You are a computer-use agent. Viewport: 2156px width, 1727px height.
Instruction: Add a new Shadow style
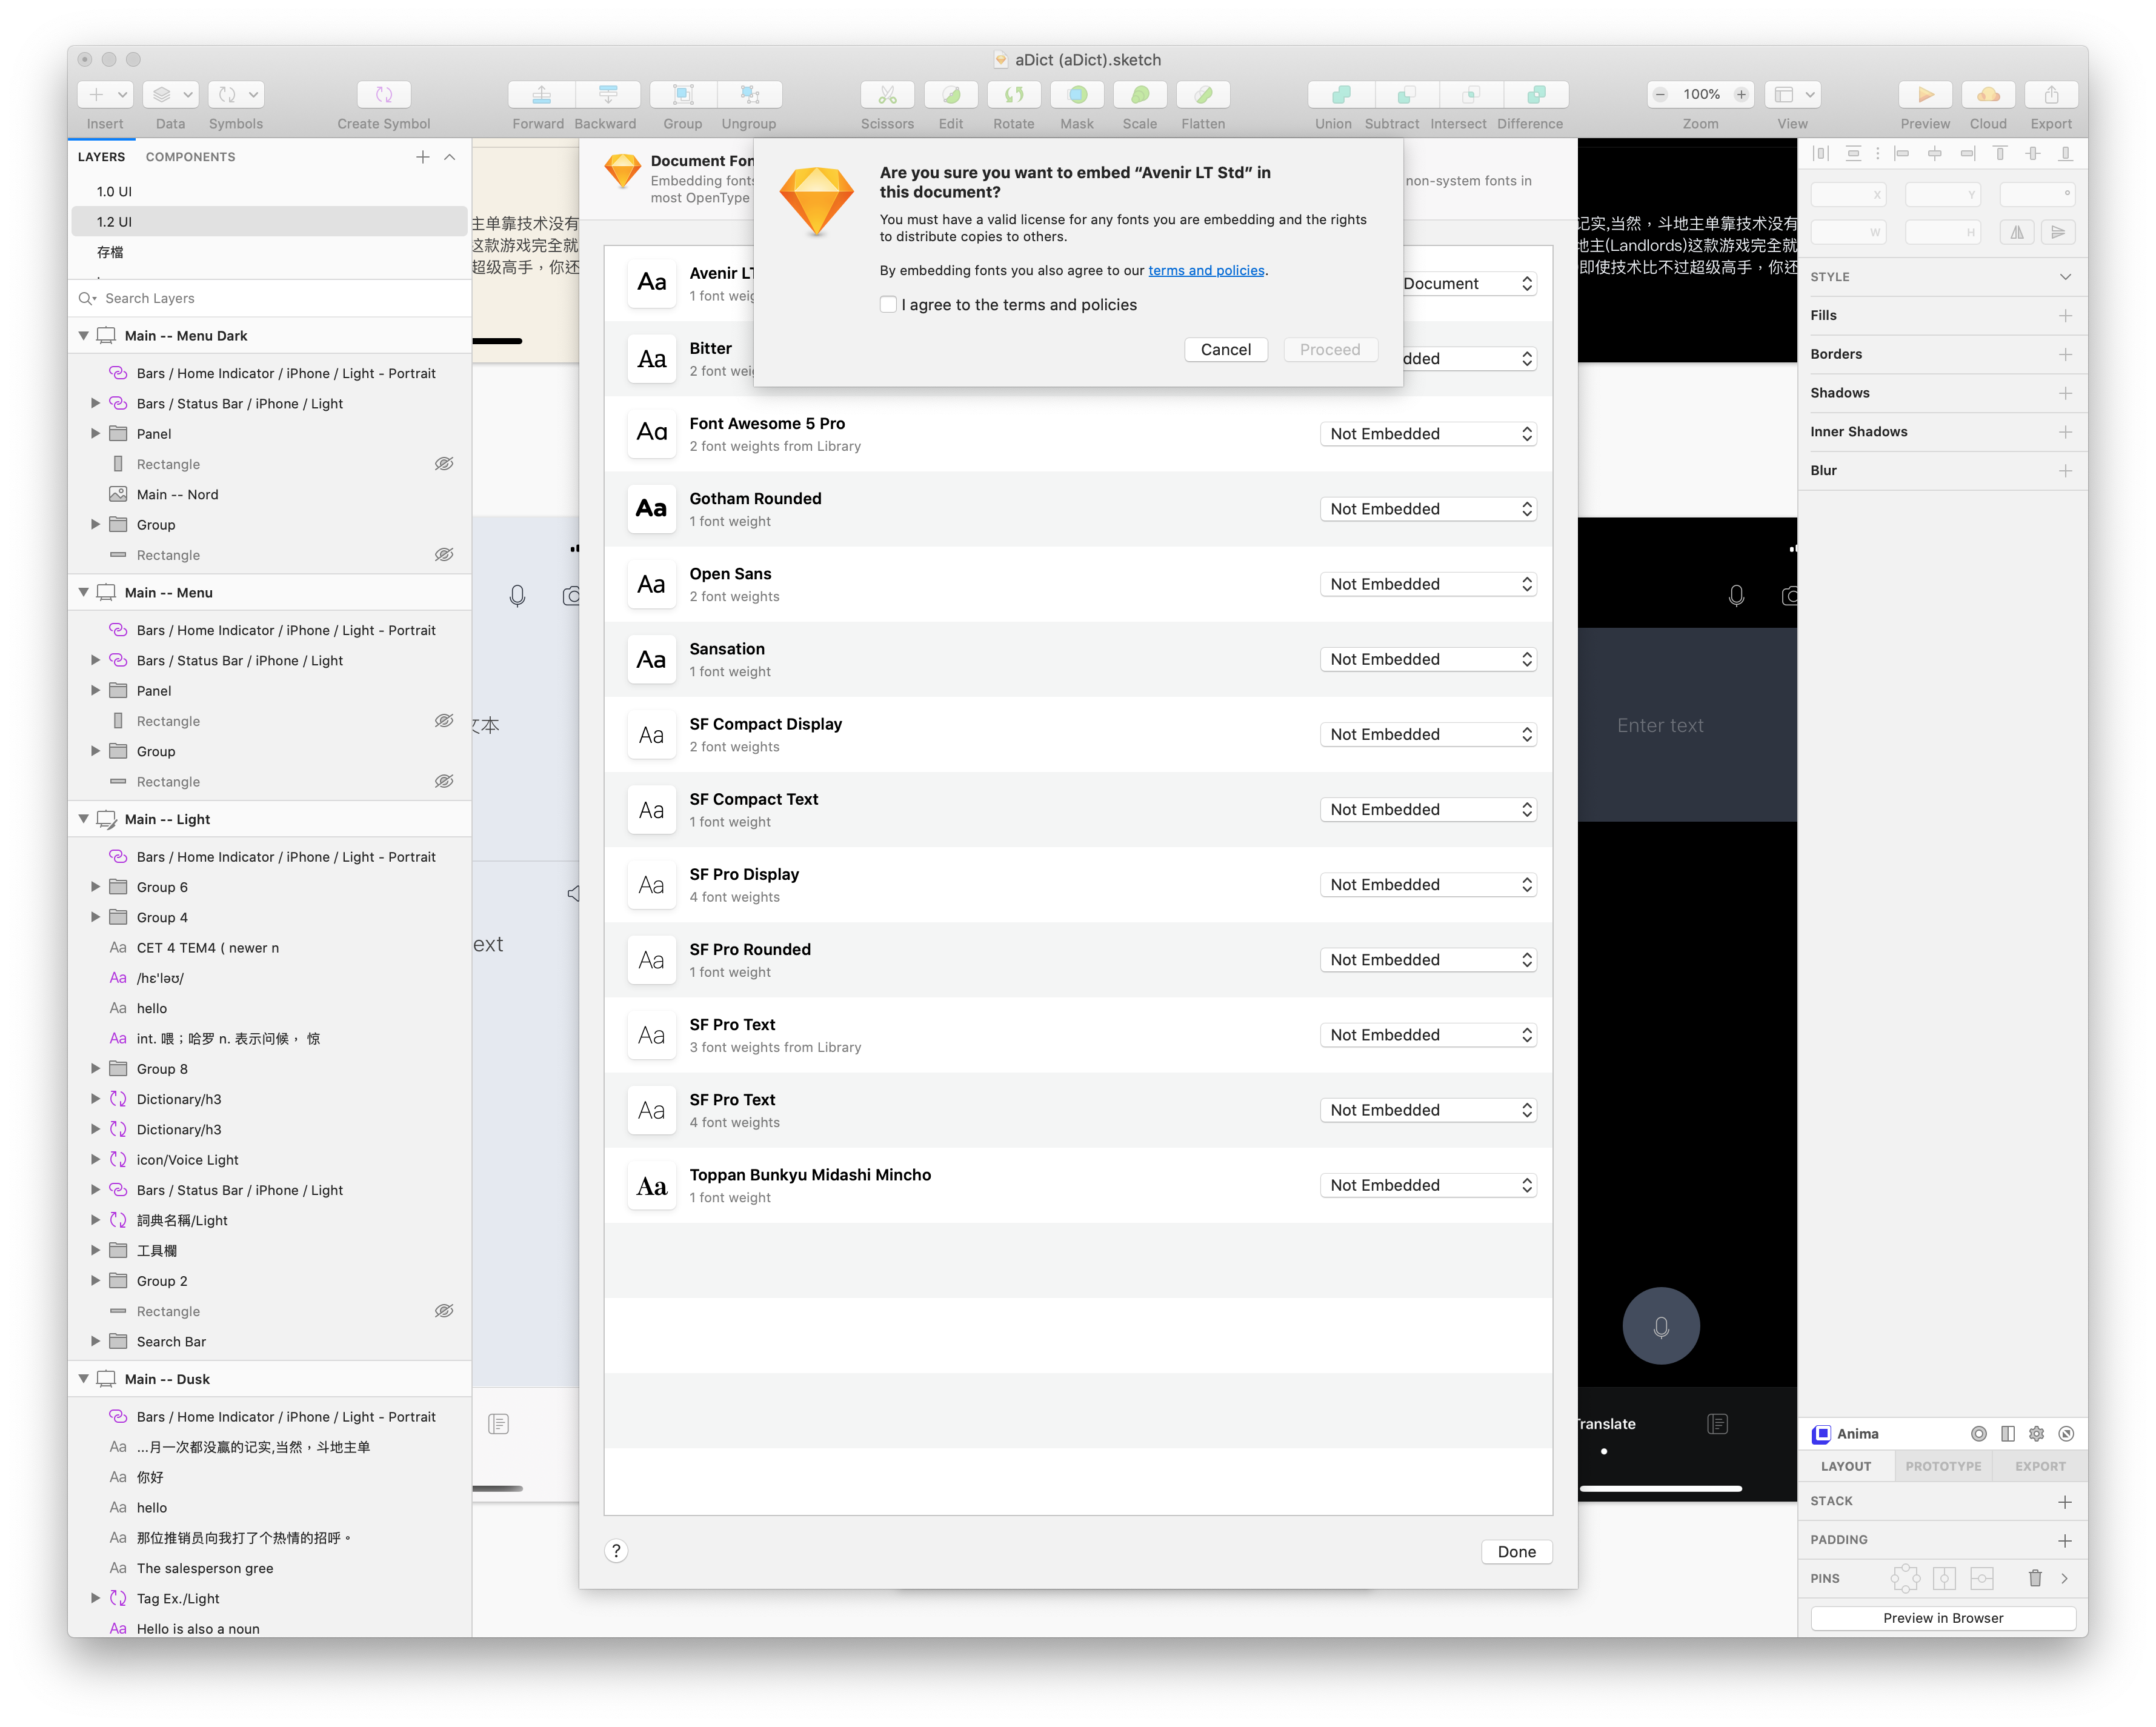(x=2065, y=393)
